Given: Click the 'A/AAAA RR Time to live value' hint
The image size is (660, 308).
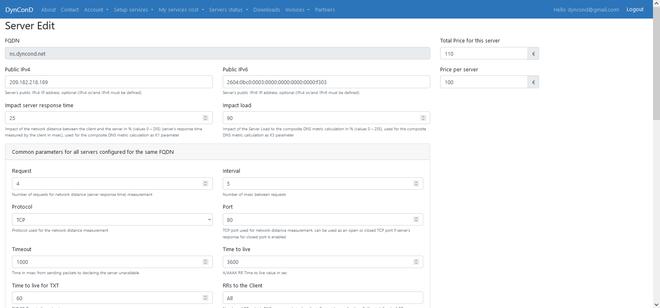Looking at the screenshot, I should coord(255,273).
